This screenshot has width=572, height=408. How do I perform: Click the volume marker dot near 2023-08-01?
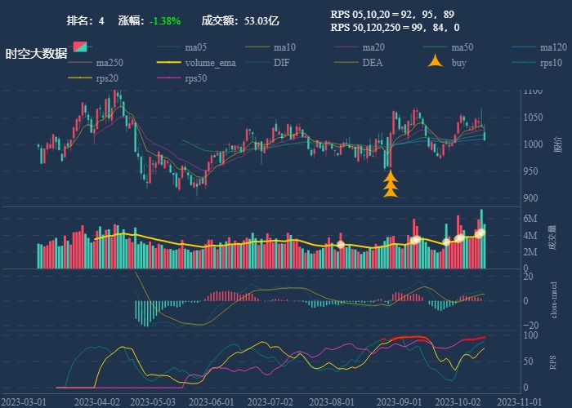(341, 245)
